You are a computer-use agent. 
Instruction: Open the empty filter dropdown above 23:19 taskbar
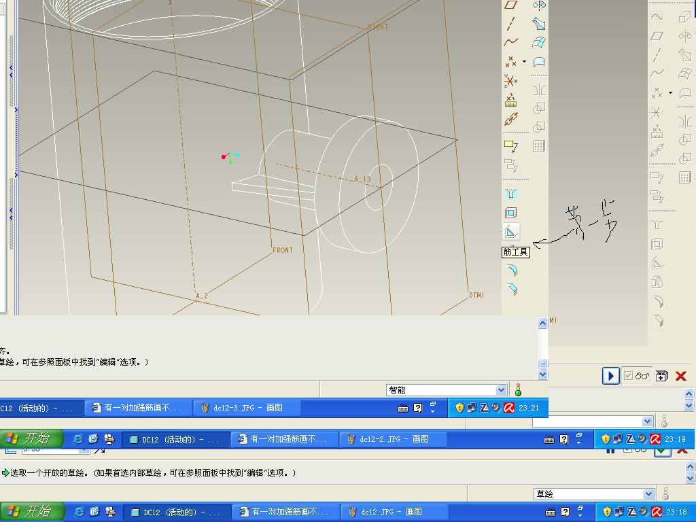(593, 421)
